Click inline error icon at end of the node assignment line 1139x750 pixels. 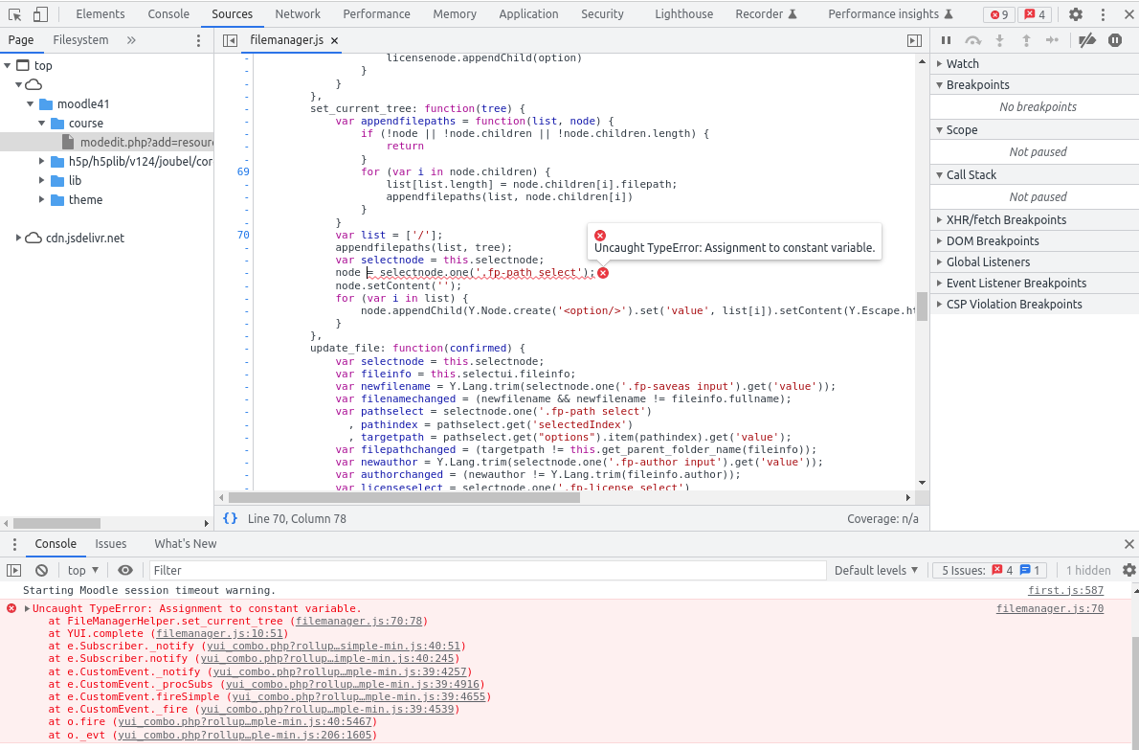pyautogui.click(x=603, y=273)
